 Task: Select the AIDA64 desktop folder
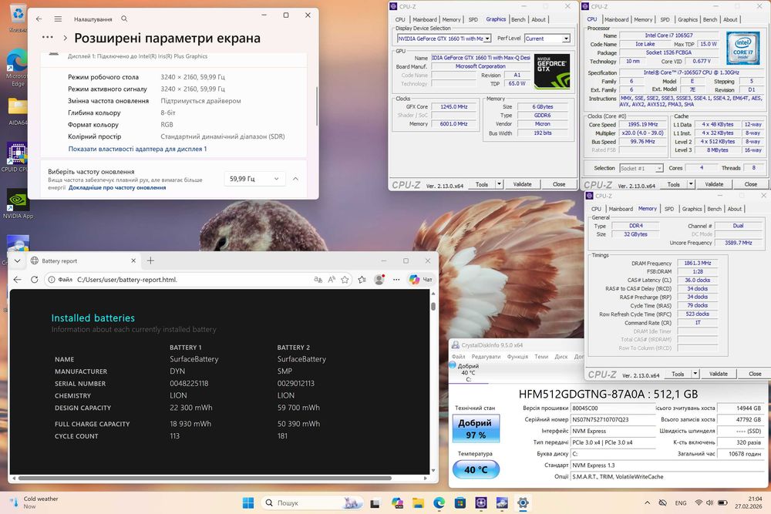pos(18,112)
